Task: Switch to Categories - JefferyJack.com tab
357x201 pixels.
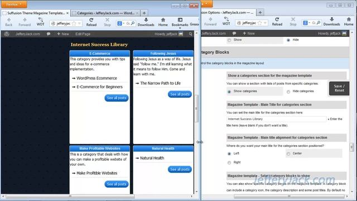Action: 105,13
